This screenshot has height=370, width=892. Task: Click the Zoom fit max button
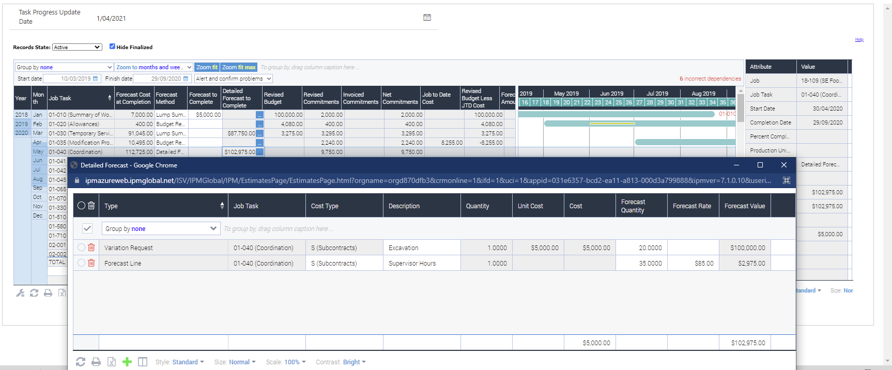239,67
